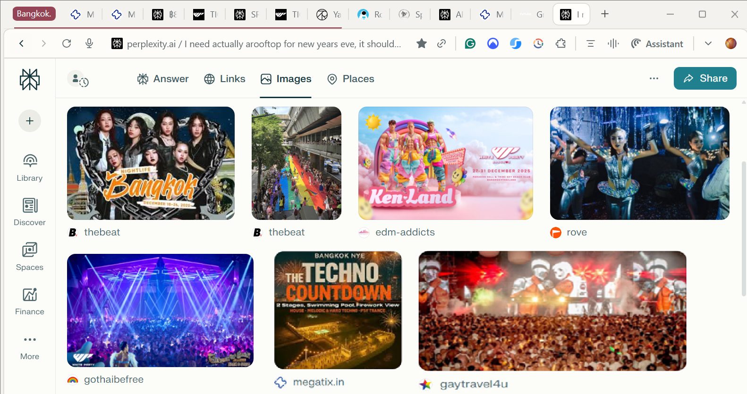Switch to the 'SF' browser tab
This screenshot has width=747, height=394.
point(247,15)
